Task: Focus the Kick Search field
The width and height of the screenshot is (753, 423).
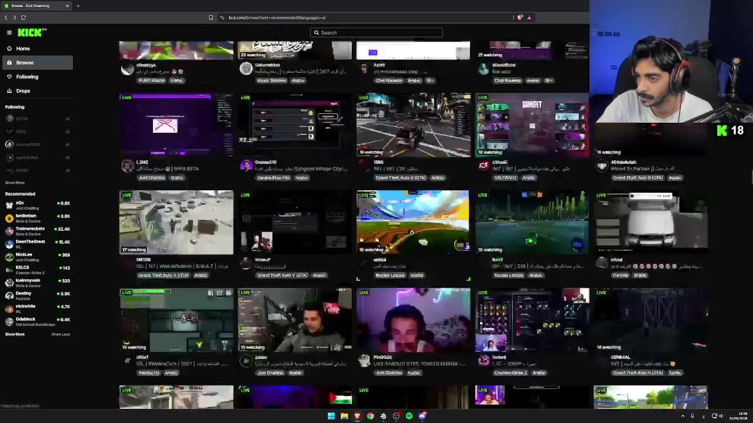Action: (376, 33)
